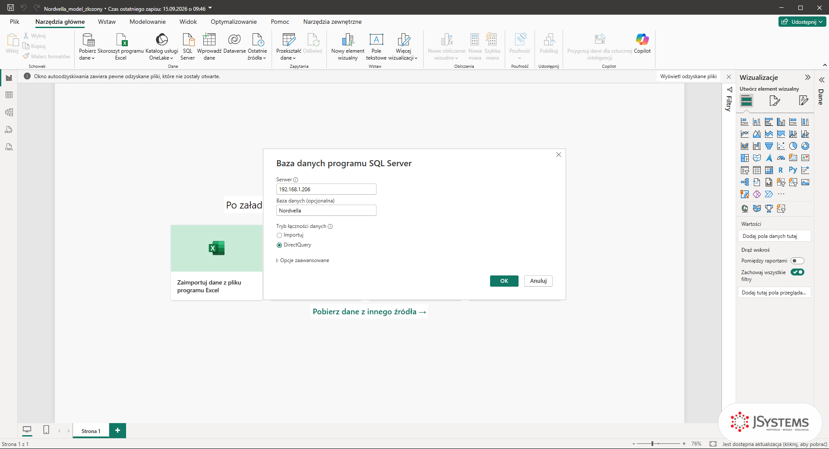Insert a new visual element
Screen dimensions: 829x449
348,47
